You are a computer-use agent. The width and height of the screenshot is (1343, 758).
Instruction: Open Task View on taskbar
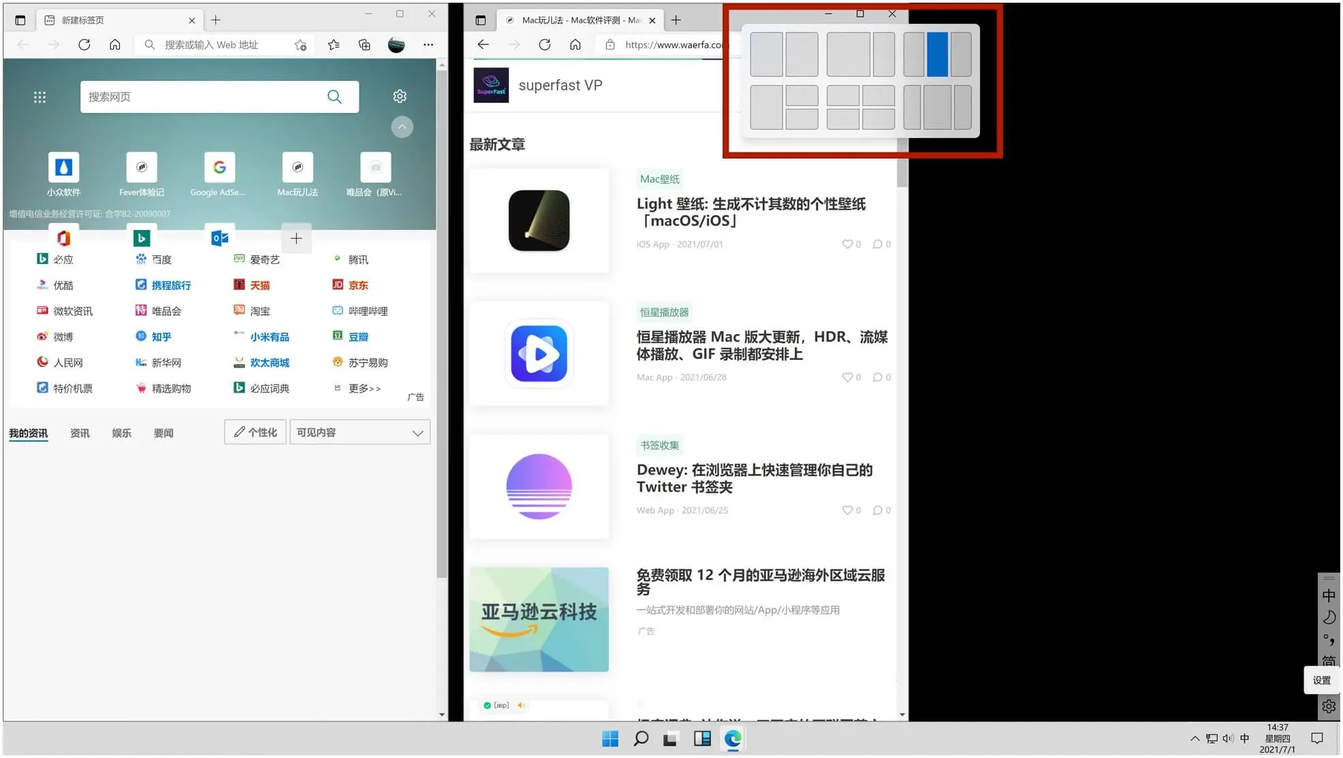point(671,739)
